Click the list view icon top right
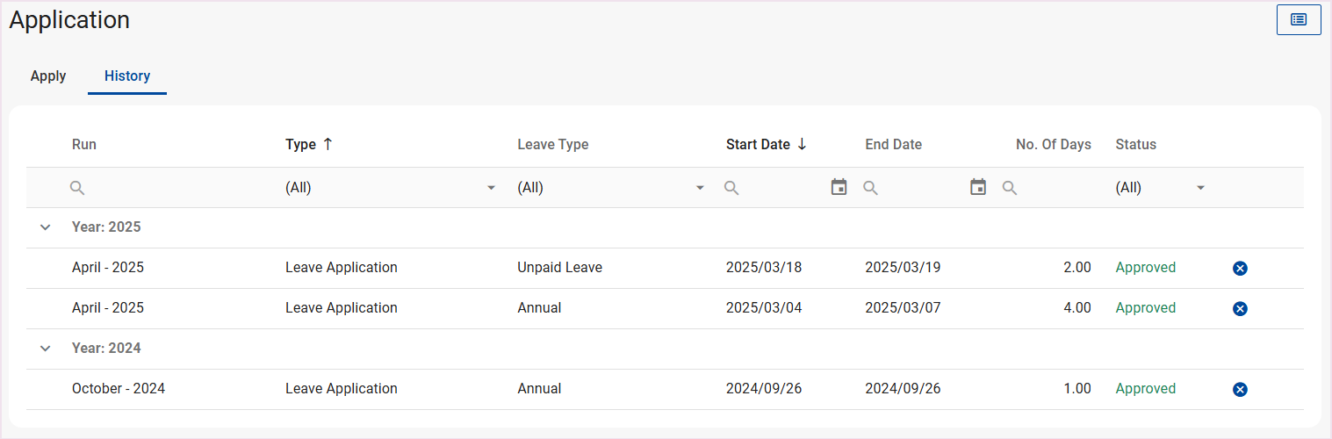The width and height of the screenshot is (1332, 439). pos(1299,19)
